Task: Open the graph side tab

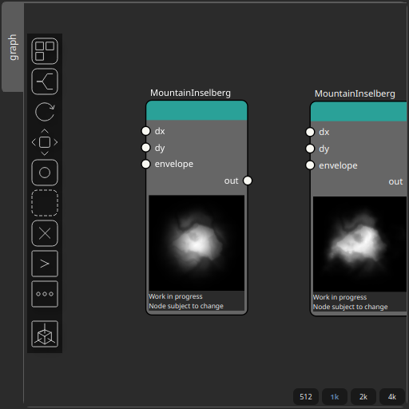Action: click(x=13, y=47)
